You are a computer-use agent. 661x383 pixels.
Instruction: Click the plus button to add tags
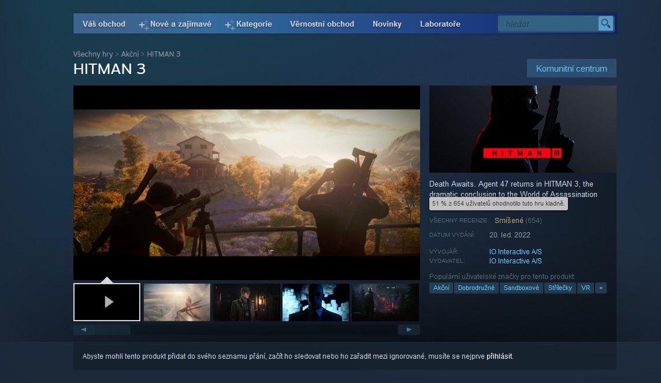601,288
